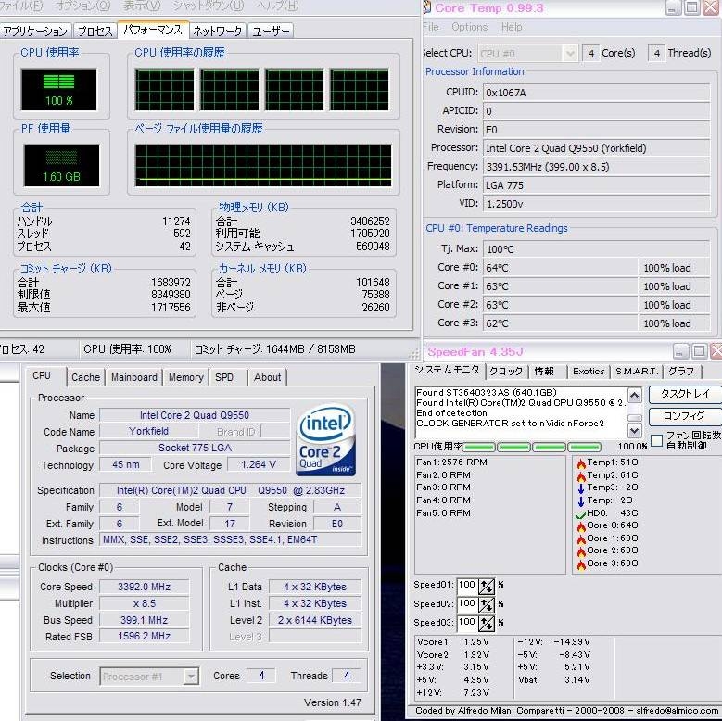
Task: Switch to the プロセス tab in Task Manager
Action: [95, 31]
